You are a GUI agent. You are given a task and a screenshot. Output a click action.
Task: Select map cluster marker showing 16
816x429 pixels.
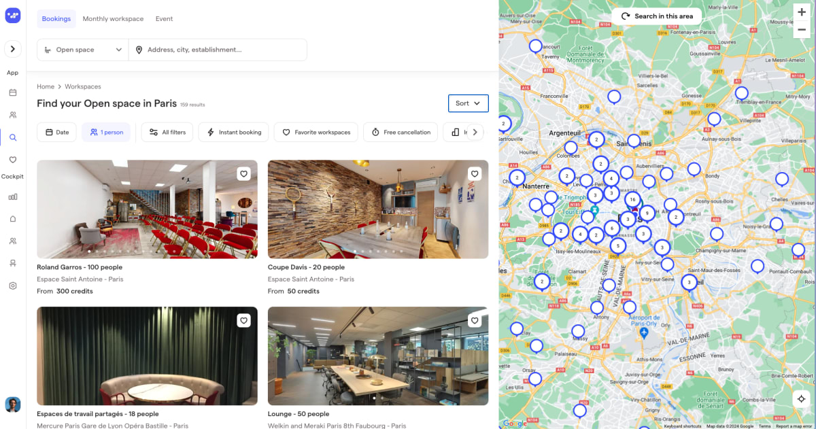pos(633,200)
